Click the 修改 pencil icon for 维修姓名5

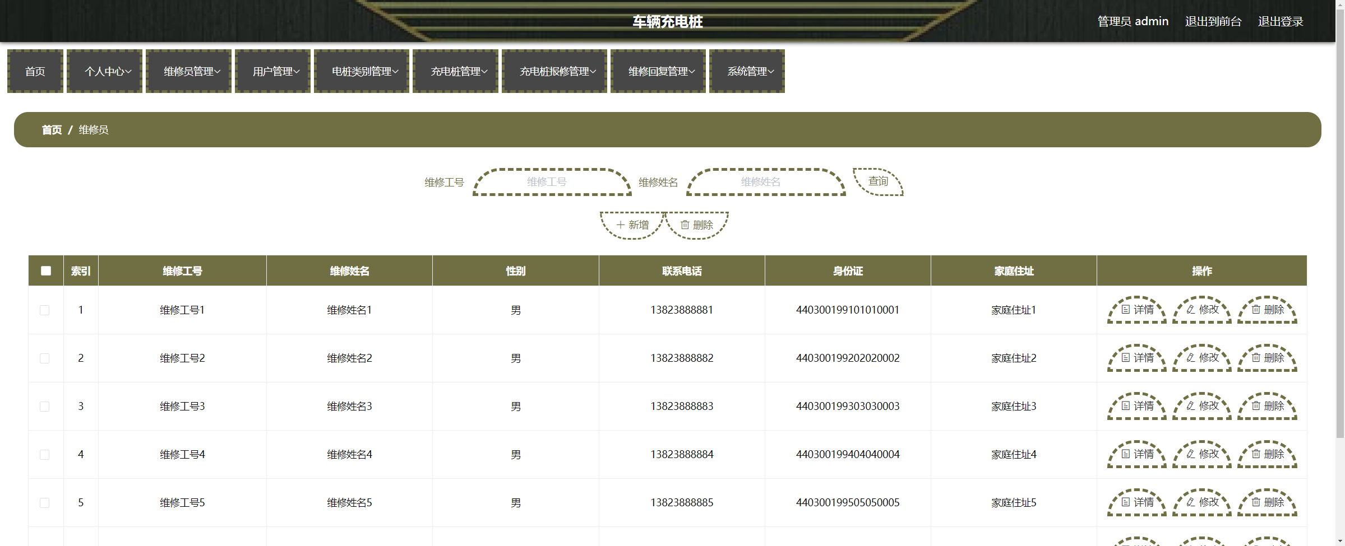point(1190,502)
